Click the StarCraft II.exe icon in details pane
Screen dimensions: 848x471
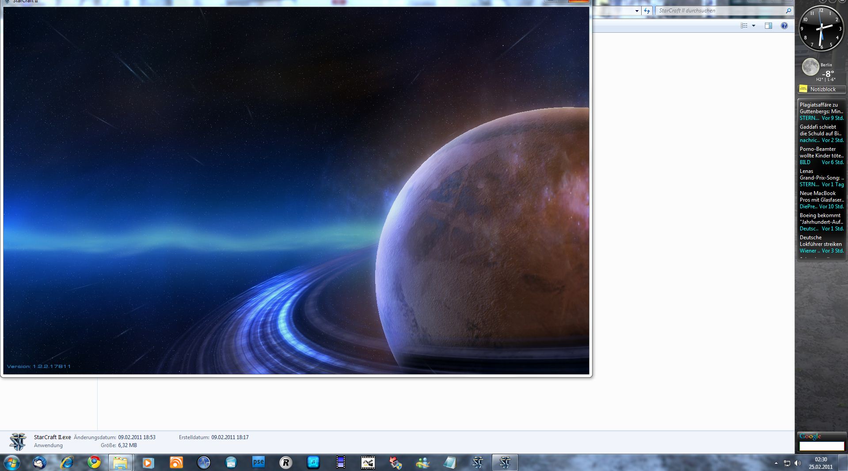[18, 441]
